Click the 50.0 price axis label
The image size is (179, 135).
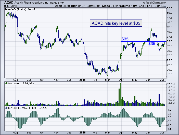169,13
